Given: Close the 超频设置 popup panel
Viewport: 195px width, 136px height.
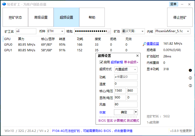Looking at the screenshot, I should click(x=137, y=56).
